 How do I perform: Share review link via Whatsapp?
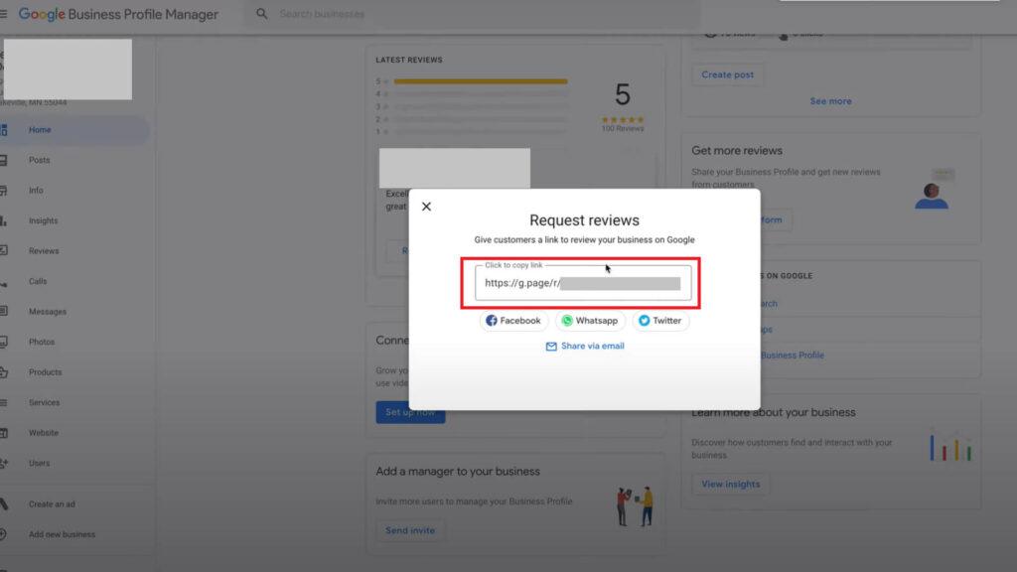(590, 321)
